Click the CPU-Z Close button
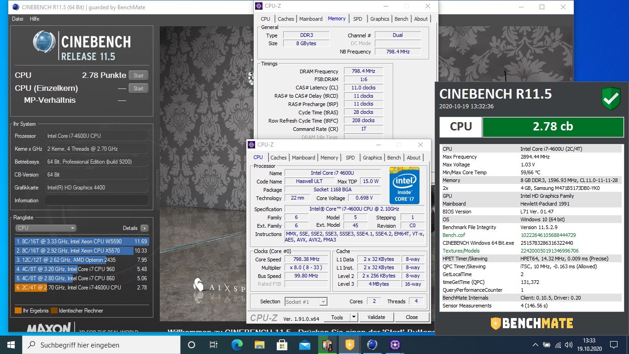Viewport: 629px width, 354px height. coord(412,317)
